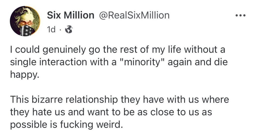
Task: Click the display name "Six Million"
Action: coord(70,16)
